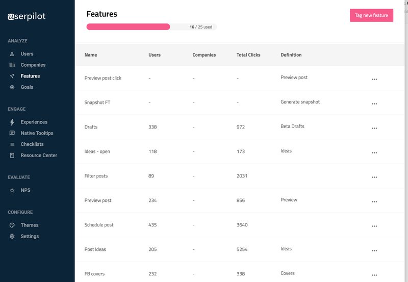Screen dimensions: 408x282
Task: Click the Companies building icon
Action: pyautogui.click(x=12, y=65)
